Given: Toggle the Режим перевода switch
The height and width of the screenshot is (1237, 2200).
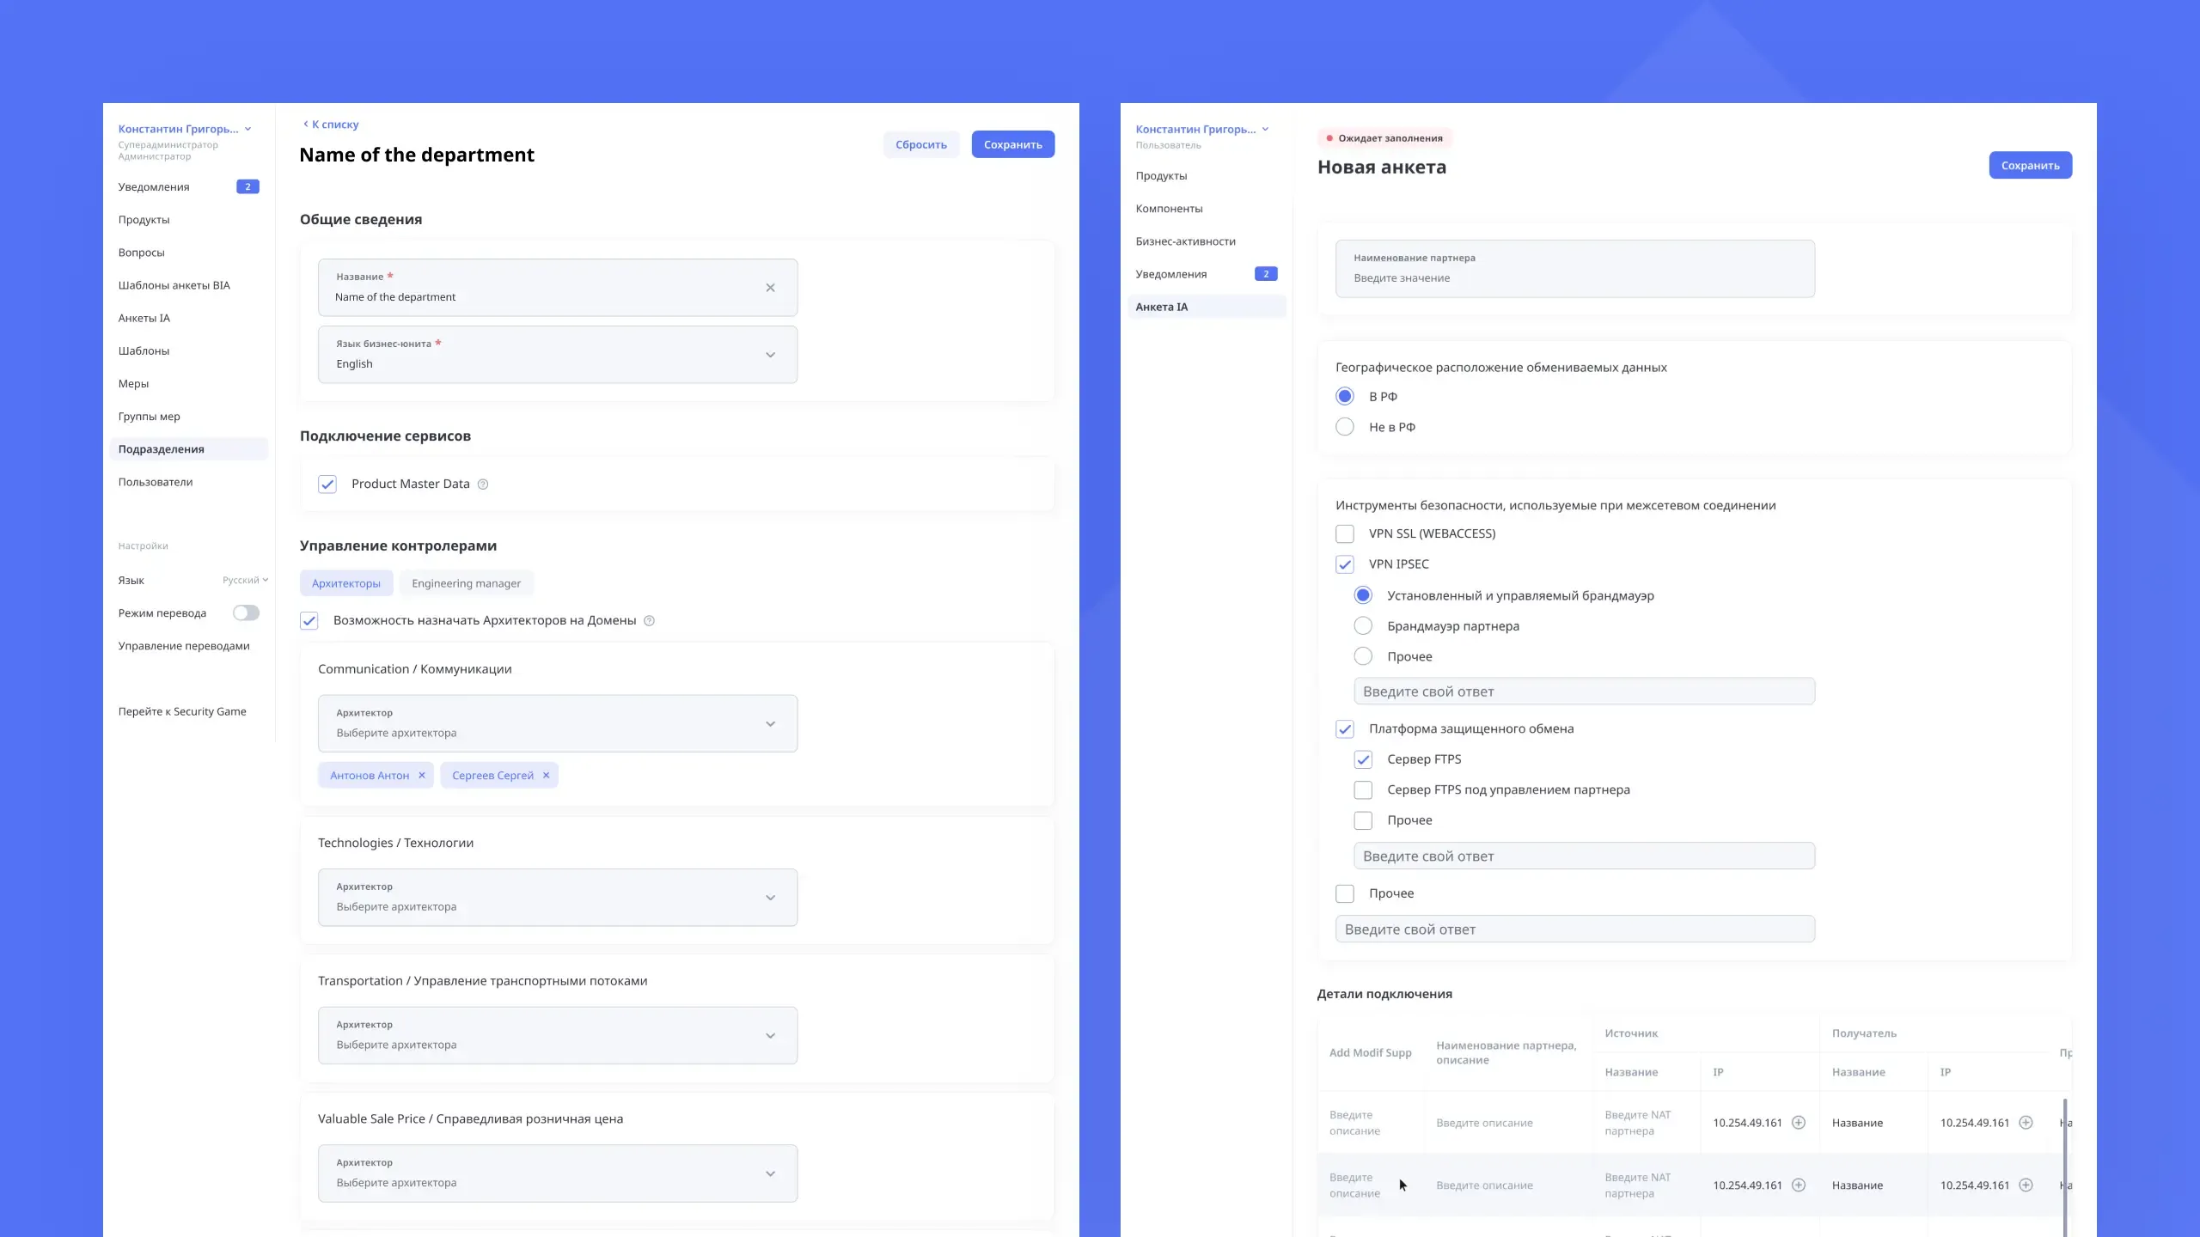Looking at the screenshot, I should 246,612.
